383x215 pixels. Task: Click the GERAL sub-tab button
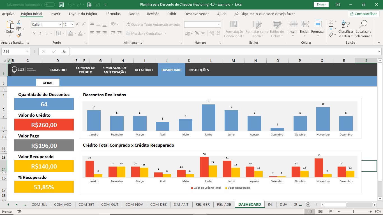(48, 83)
